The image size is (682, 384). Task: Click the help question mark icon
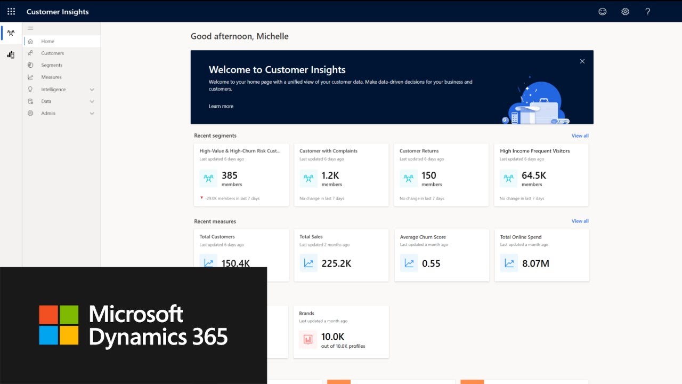[648, 11]
